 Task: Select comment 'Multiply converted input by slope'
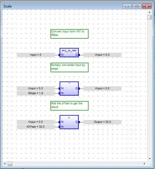[70, 67]
